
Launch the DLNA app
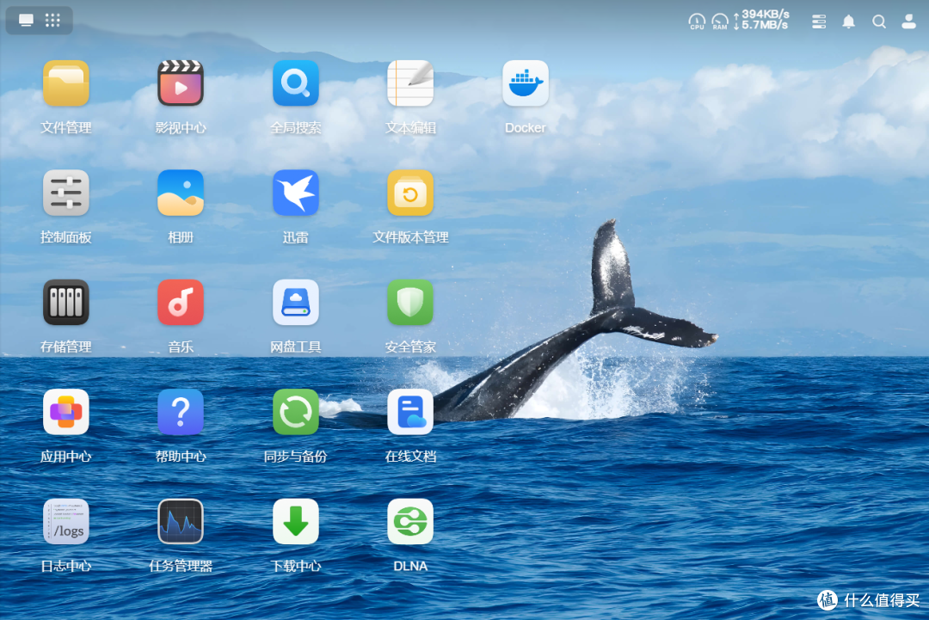[410, 522]
